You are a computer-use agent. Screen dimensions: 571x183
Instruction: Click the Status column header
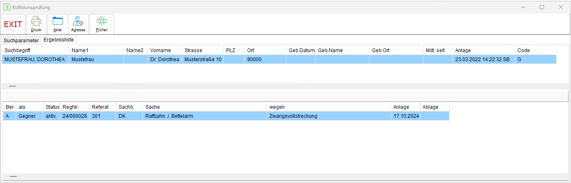point(51,107)
